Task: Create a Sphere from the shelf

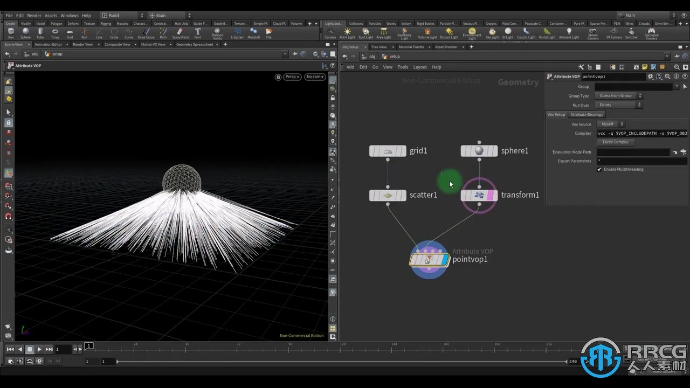Action: coord(25,33)
